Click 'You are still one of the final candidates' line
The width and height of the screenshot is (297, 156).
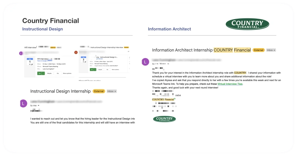tap(83, 122)
